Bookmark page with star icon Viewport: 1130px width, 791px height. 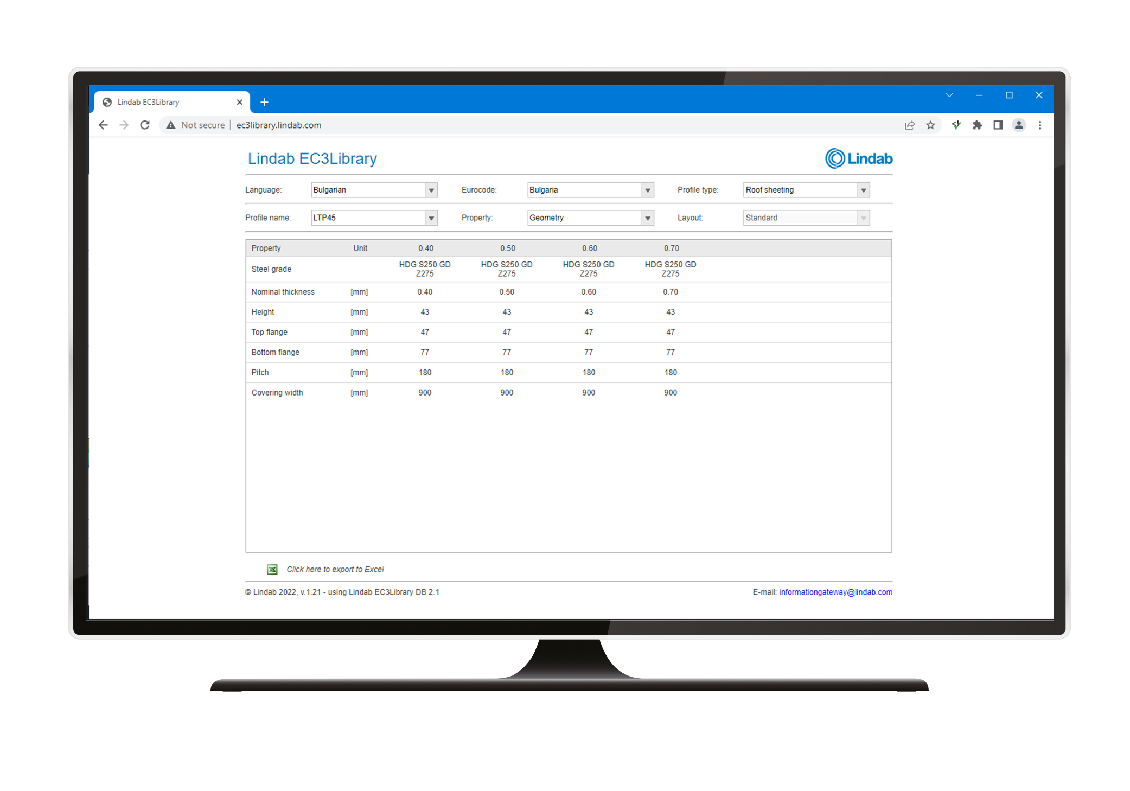(x=930, y=125)
